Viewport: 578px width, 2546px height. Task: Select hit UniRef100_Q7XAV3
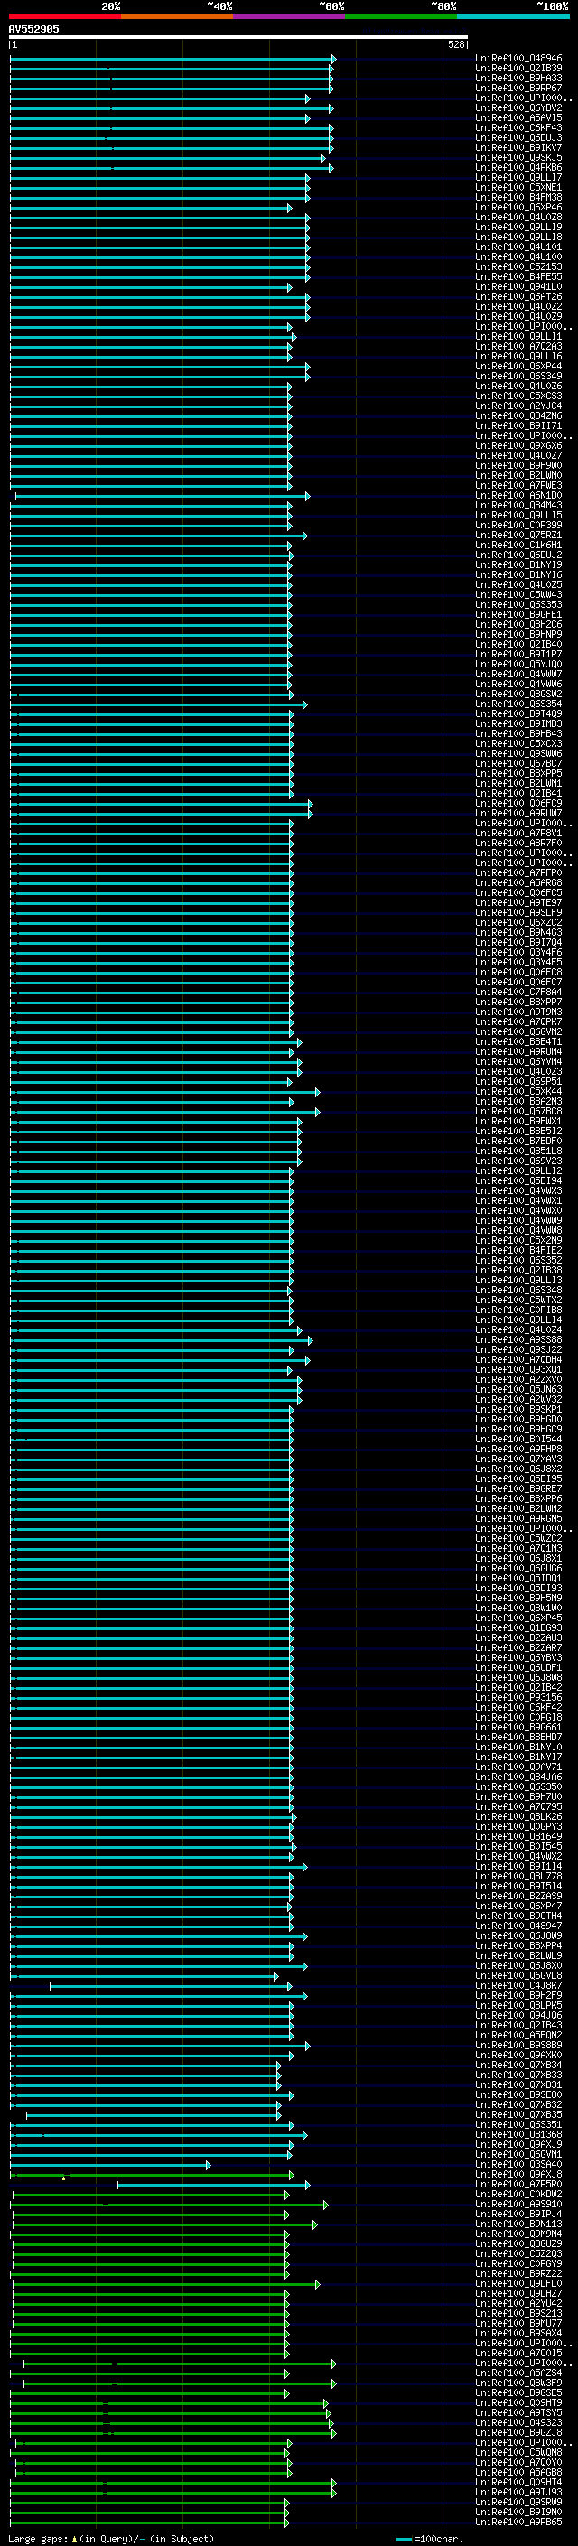point(518,1459)
